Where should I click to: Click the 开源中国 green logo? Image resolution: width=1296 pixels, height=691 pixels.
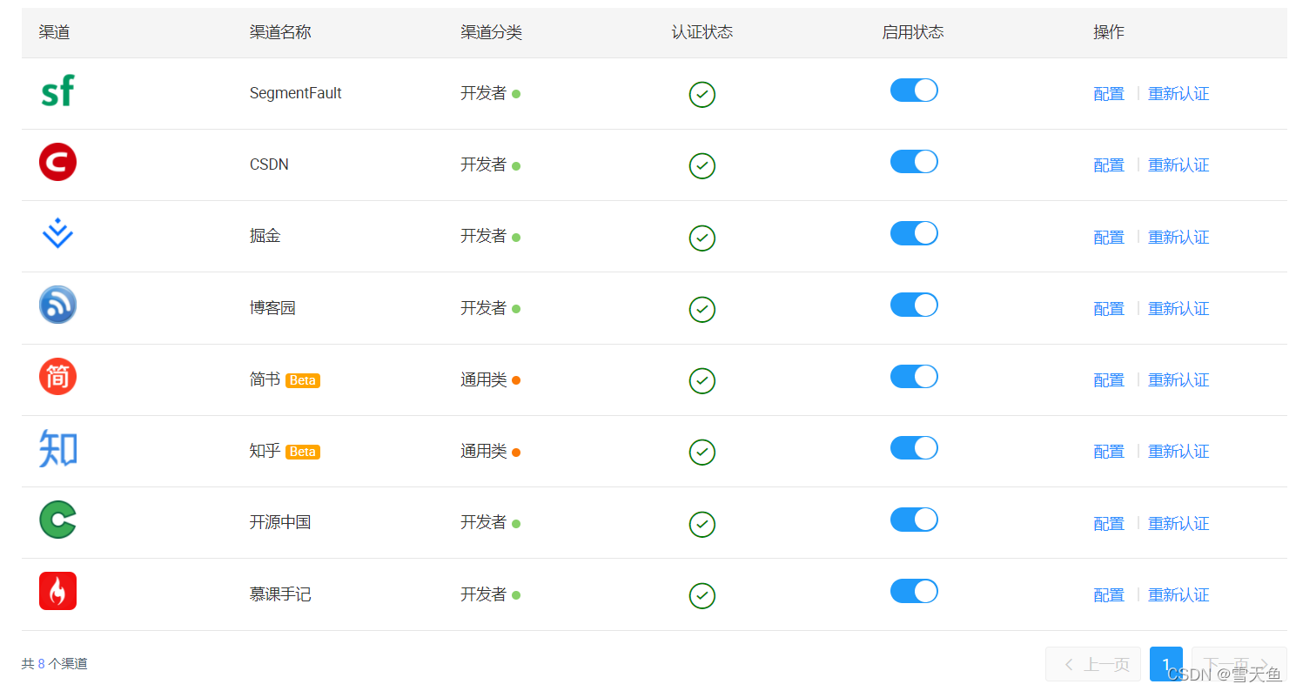coord(57,520)
